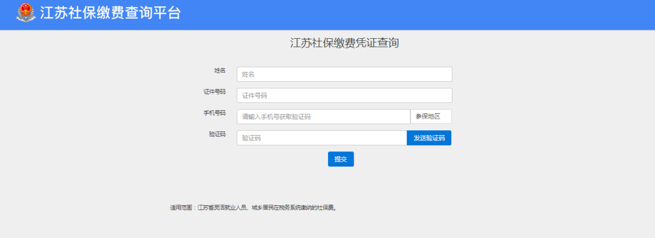
Task: Click the 姓名 field label
Action: click(x=220, y=70)
